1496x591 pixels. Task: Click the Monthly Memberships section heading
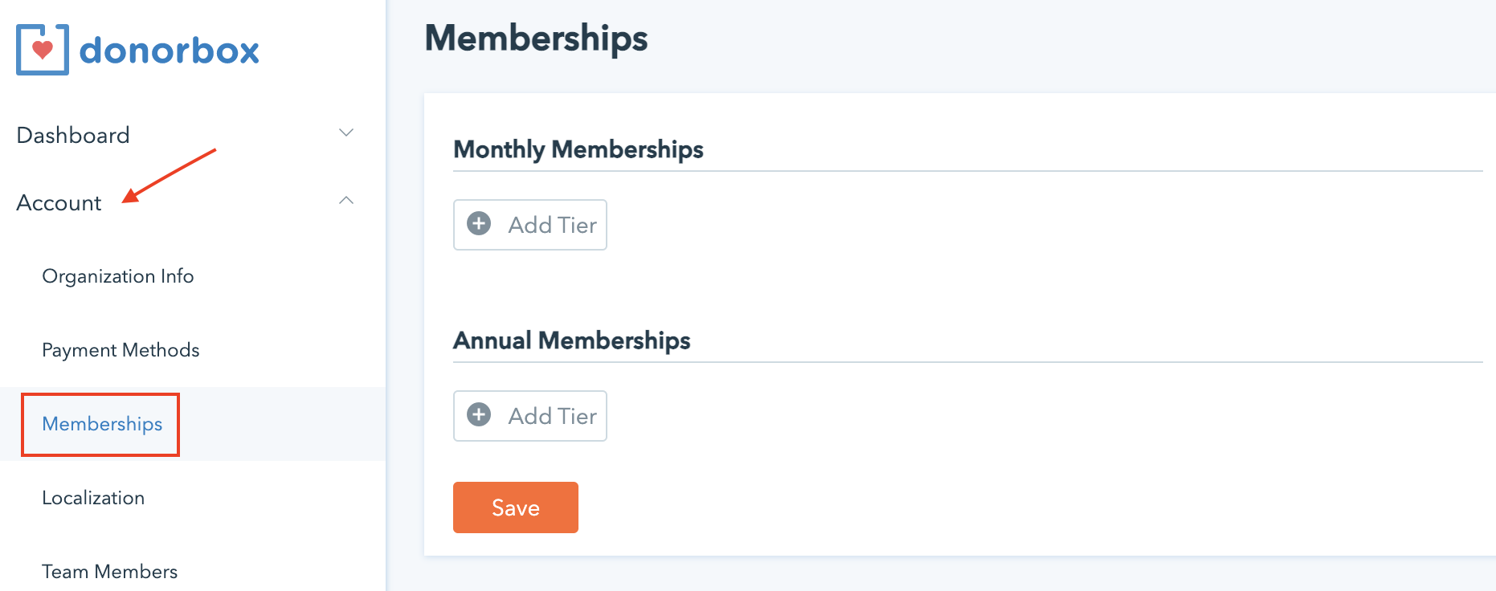tap(578, 149)
